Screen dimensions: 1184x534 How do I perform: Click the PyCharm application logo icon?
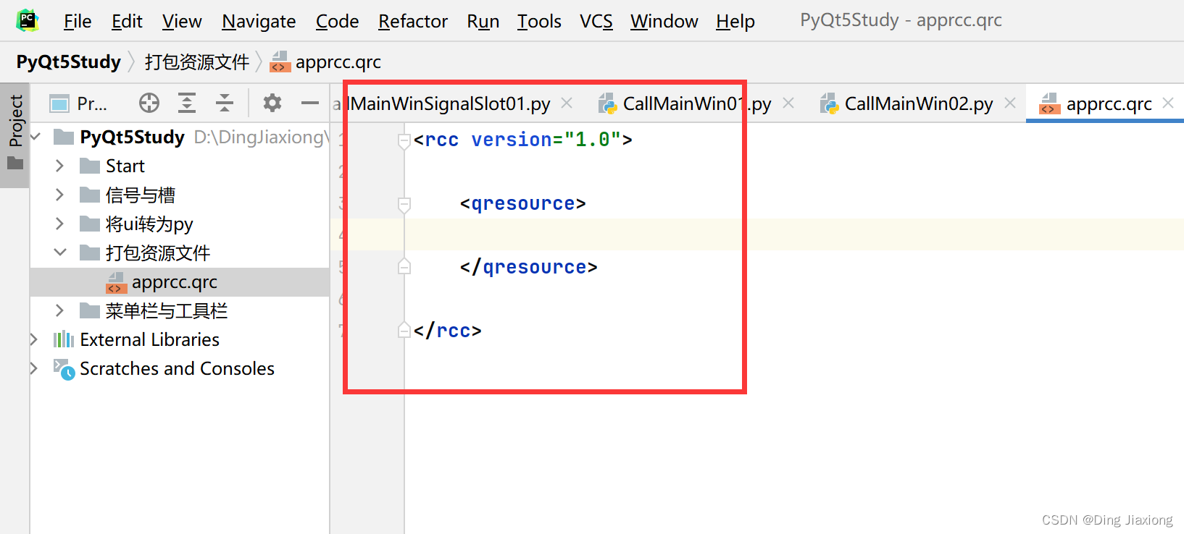[x=28, y=20]
